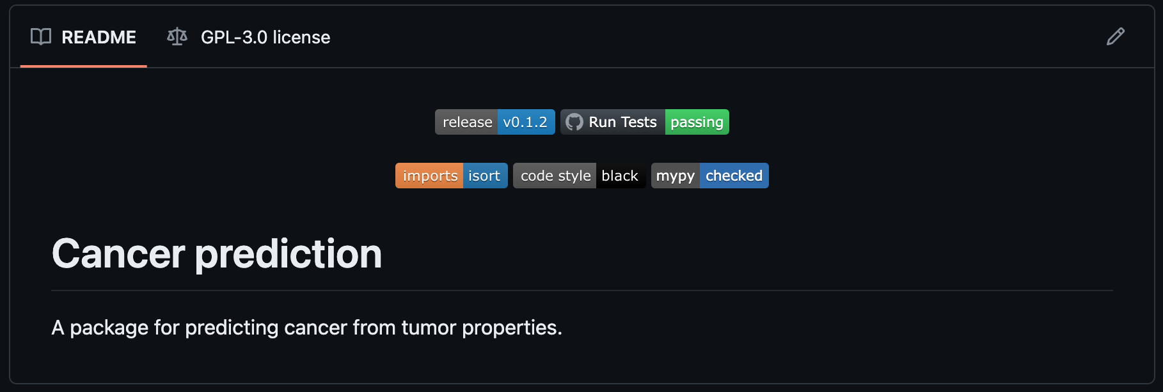Click the balance scale license icon
The image size is (1163, 392).
point(177,37)
